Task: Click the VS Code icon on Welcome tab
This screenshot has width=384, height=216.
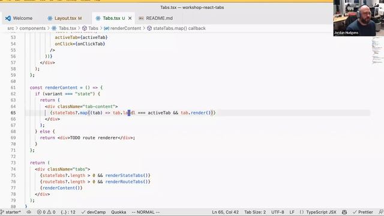Action: (8, 18)
